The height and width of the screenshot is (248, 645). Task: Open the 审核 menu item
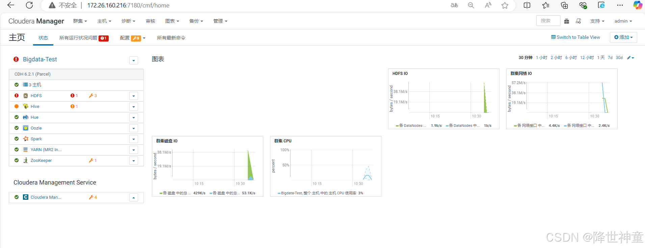150,21
